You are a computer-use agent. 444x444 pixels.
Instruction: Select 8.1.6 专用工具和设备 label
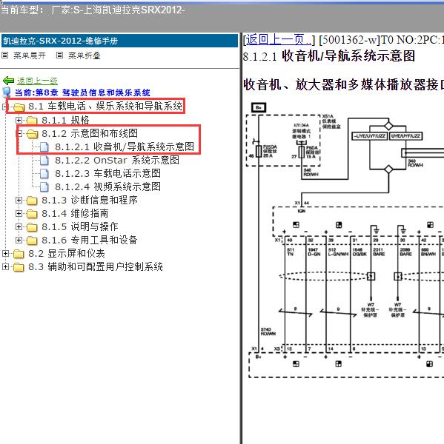click(90, 240)
